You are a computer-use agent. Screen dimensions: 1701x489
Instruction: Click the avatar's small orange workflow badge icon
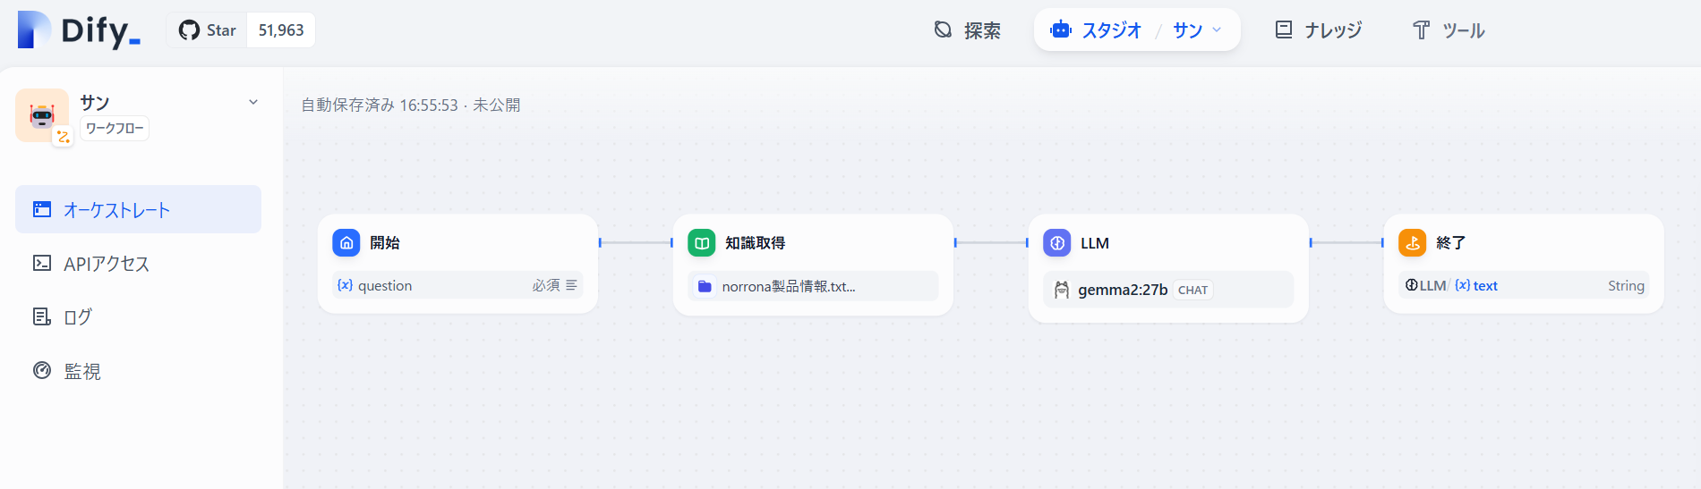[63, 137]
